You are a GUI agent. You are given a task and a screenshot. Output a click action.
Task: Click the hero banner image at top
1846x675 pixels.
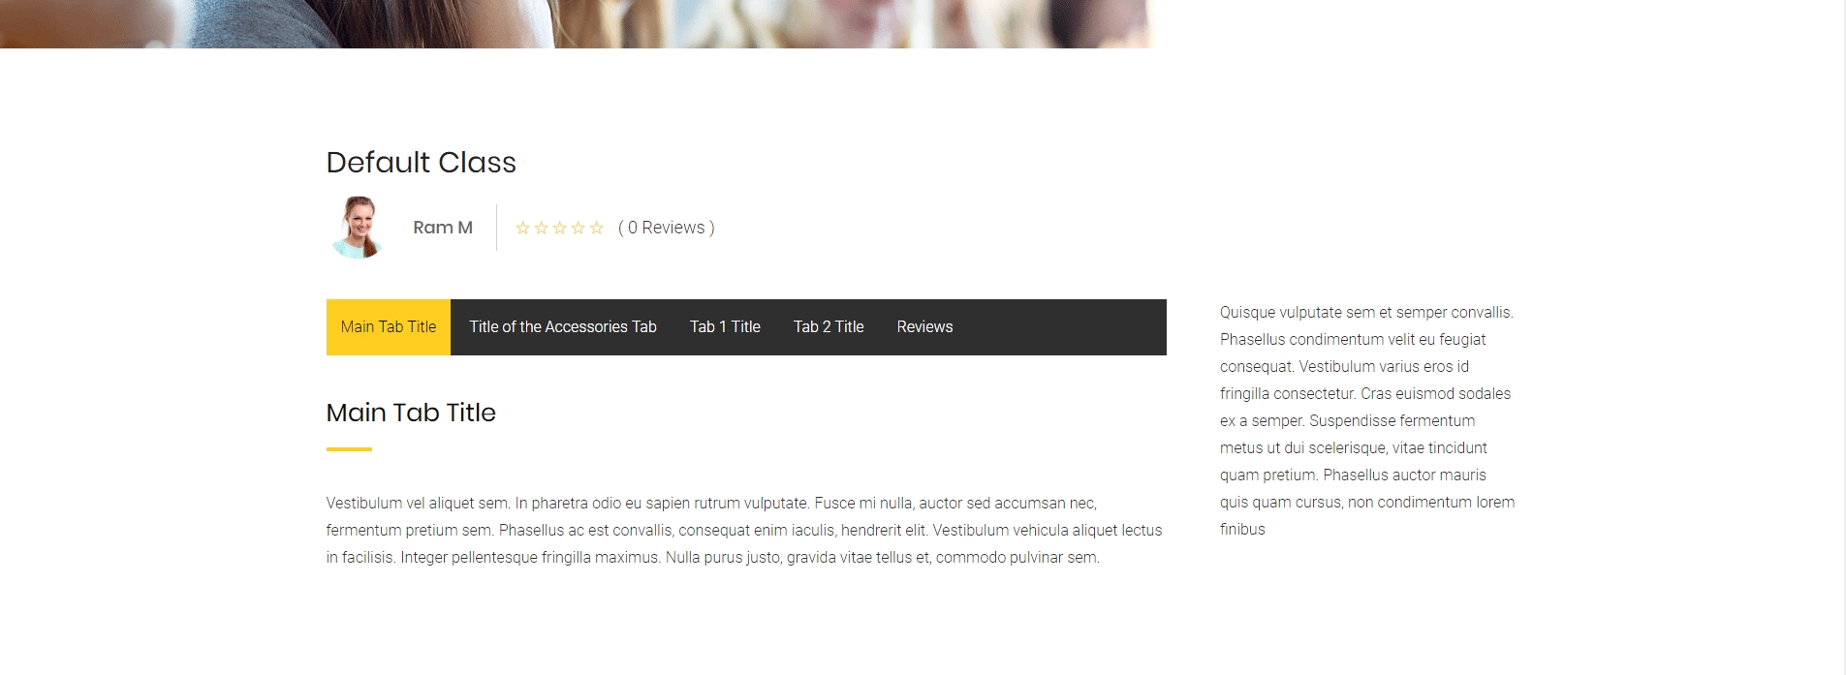(576, 23)
